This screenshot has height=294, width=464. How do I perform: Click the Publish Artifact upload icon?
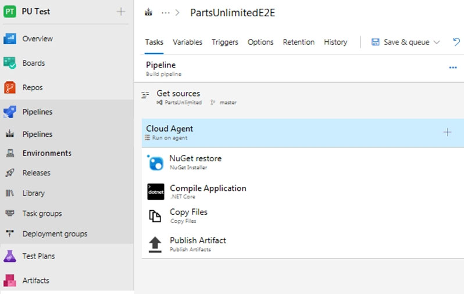(155, 245)
